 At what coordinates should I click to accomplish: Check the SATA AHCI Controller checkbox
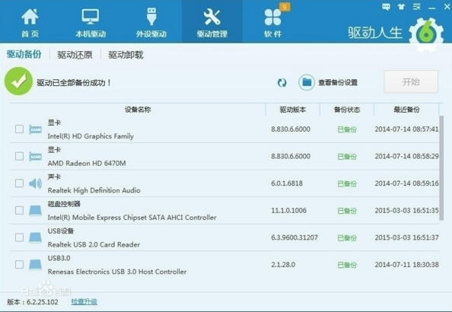tap(19, 210)
